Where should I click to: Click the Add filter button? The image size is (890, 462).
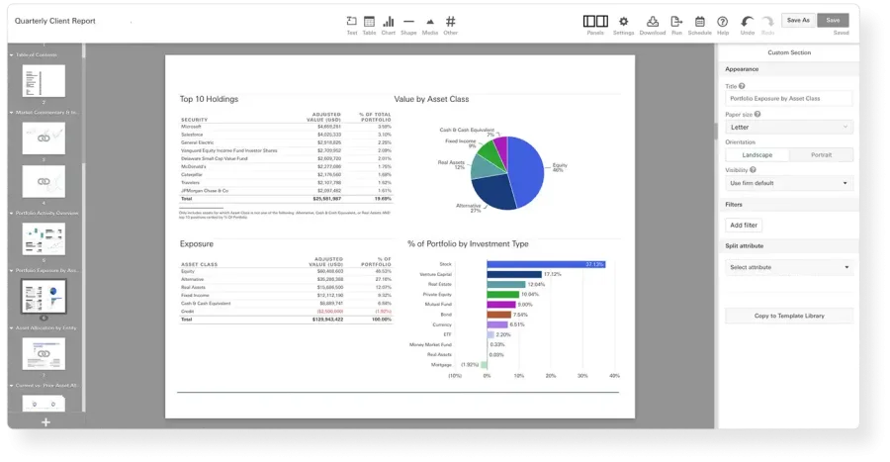click(744, 226)
